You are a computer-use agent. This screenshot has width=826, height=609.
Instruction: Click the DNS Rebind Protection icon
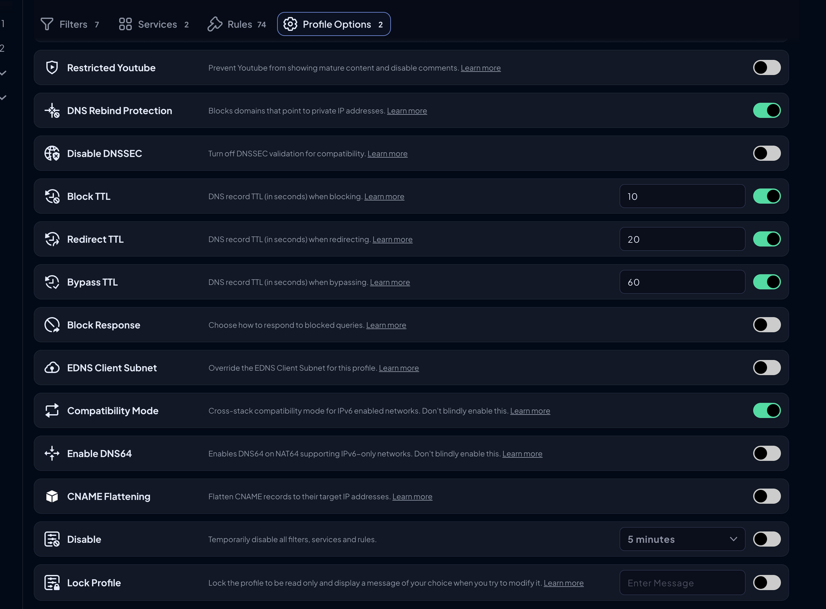[52, 111]
